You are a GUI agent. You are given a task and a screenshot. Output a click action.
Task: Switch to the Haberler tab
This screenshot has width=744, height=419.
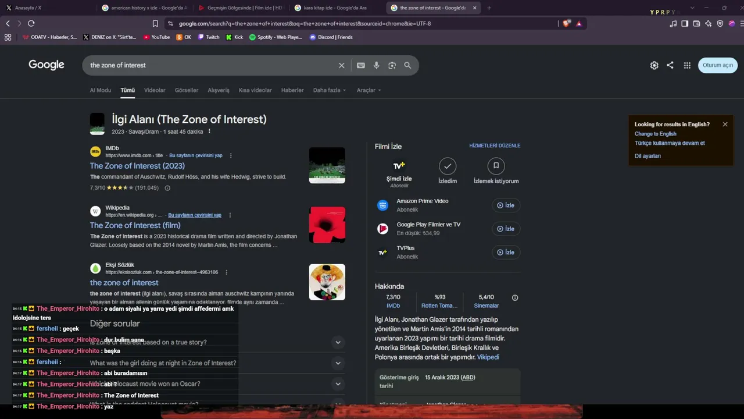(292, 90)
